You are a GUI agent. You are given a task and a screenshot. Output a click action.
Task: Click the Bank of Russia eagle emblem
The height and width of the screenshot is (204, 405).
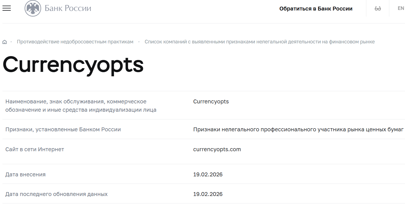coord(33,8)
